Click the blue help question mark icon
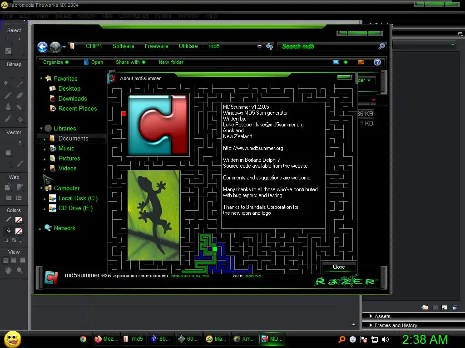Screen dimensions: 465x348 point(377,62)
